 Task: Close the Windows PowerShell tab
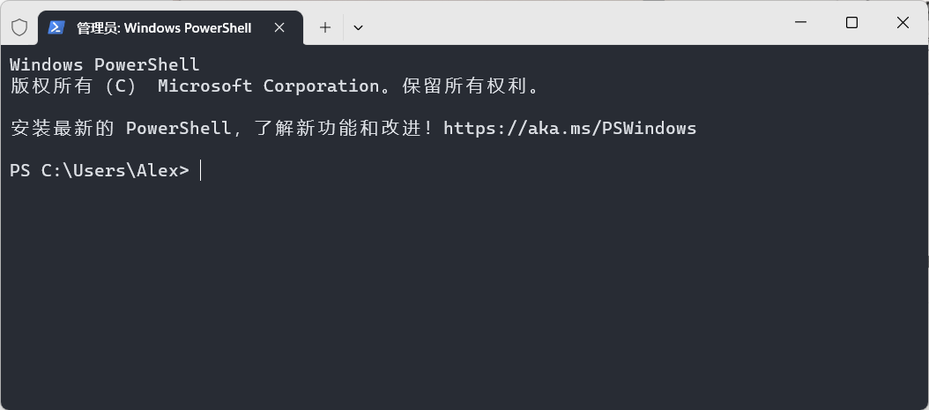(x=279, y=27)
